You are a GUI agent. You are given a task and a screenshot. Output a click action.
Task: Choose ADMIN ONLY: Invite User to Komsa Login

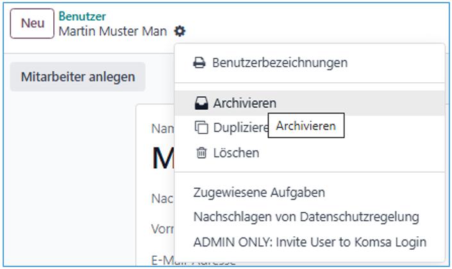pyautogui.click(x=309, y=242)
